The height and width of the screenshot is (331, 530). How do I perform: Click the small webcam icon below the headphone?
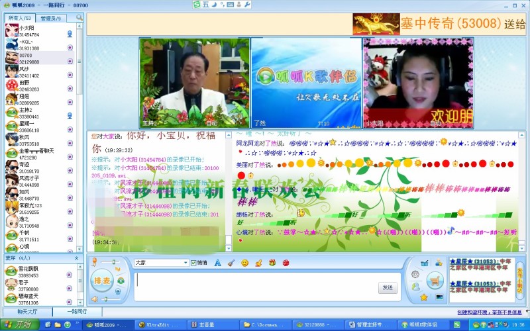(x=118, y=291)
